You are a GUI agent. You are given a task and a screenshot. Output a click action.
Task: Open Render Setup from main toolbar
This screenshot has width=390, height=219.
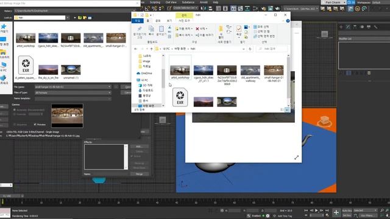click(264, 9)
